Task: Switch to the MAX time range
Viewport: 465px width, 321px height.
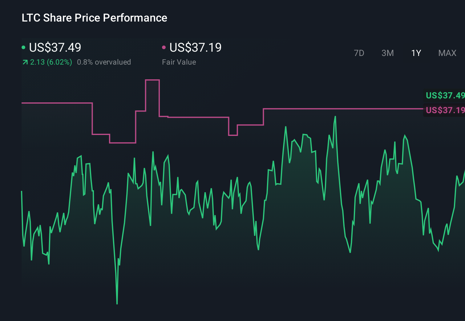Action: click(447, 53)
